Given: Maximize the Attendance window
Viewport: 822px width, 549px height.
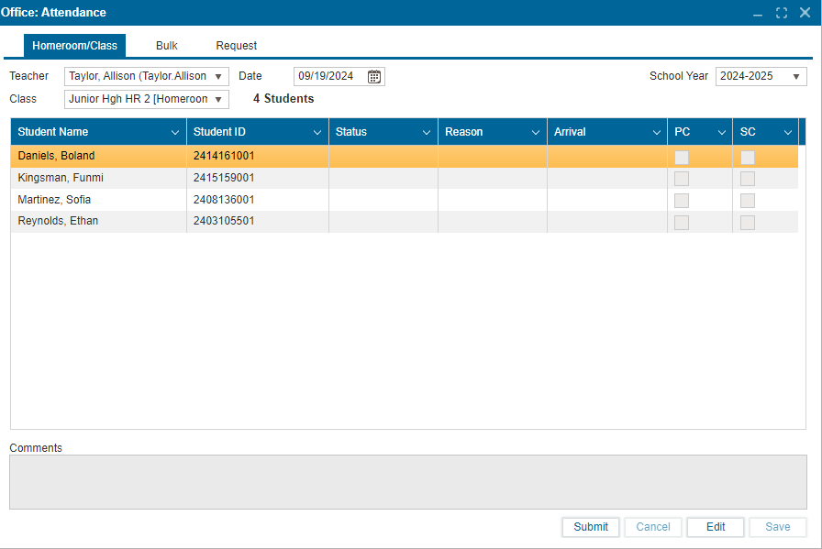Looking at the screenshot, I should pos(782,13).
